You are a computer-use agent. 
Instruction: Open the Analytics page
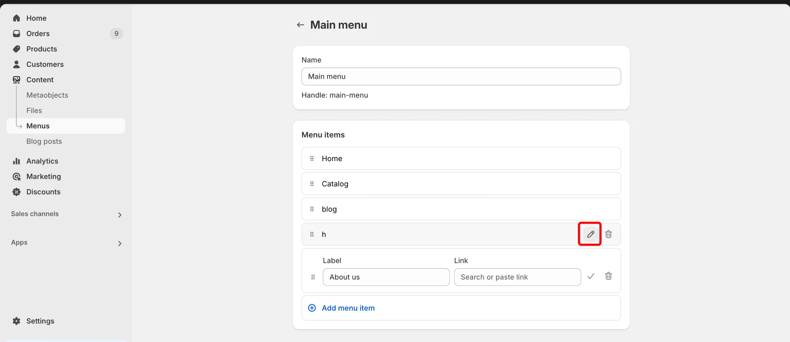[x=42, y=161]
